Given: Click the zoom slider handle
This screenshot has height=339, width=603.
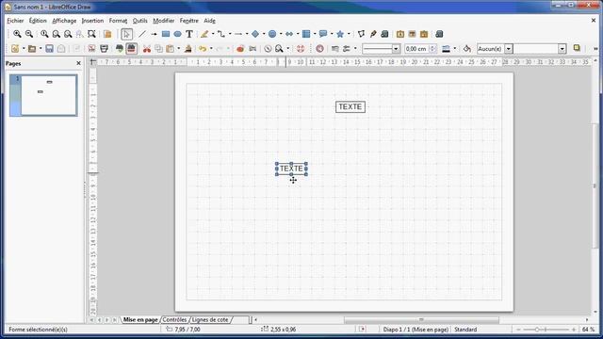Looking at the screenshot, I should pyautogui.click(x=537, y=330).
